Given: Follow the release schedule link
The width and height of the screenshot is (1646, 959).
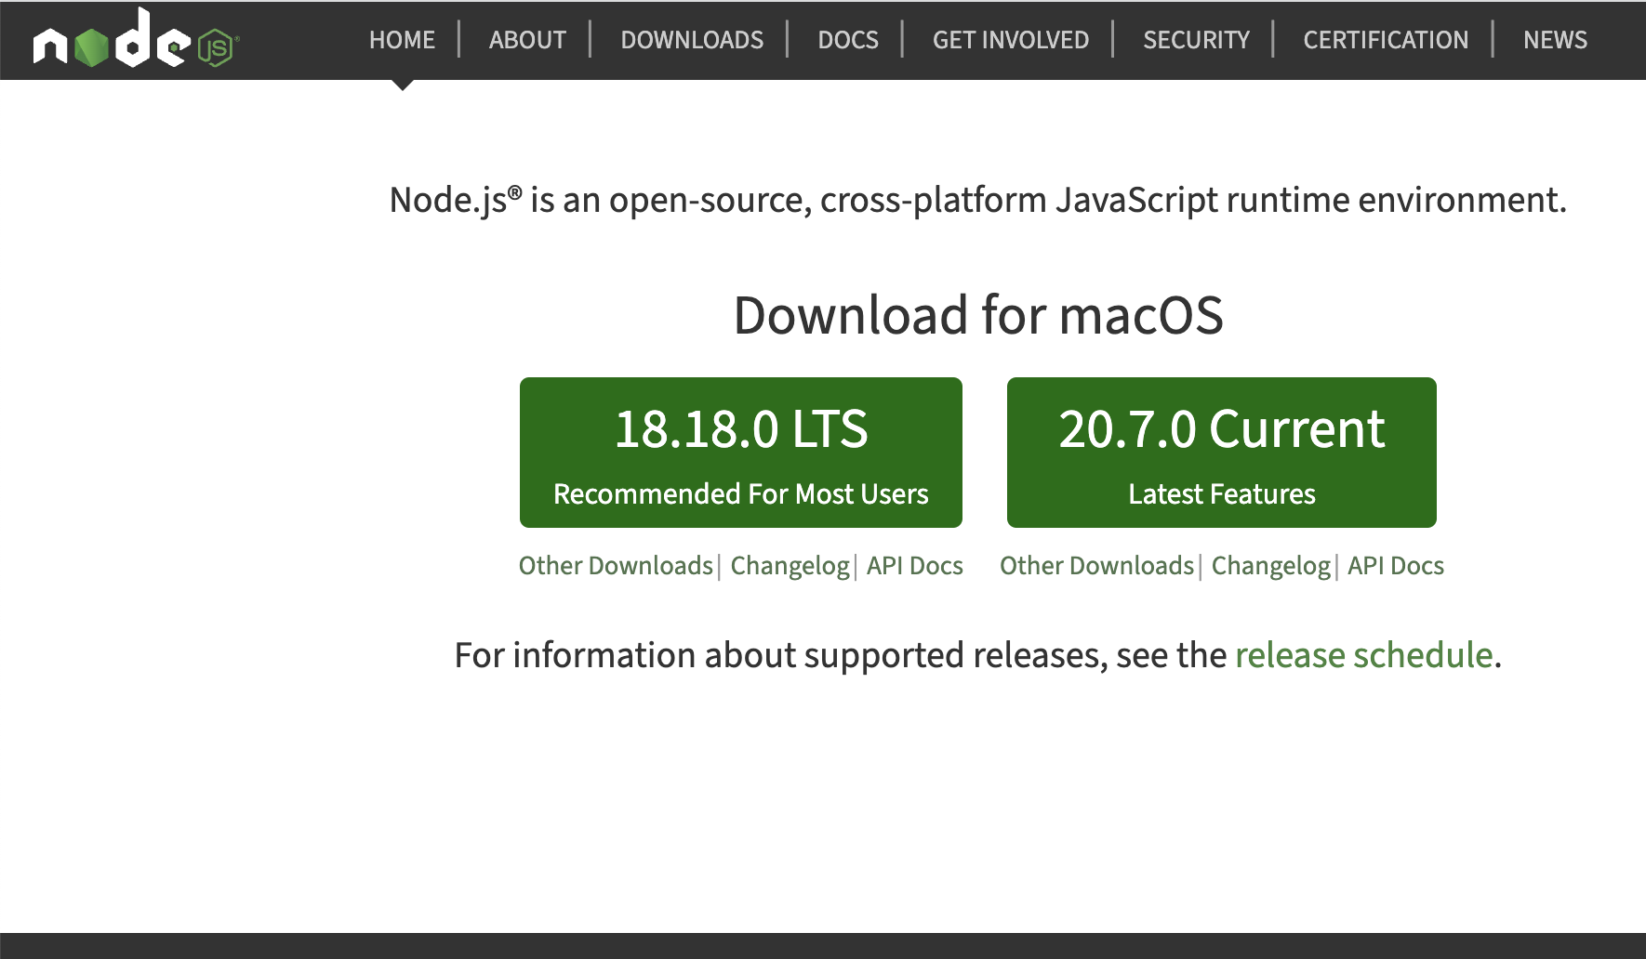Looking at the screenshot, I should pos(1363,656).
